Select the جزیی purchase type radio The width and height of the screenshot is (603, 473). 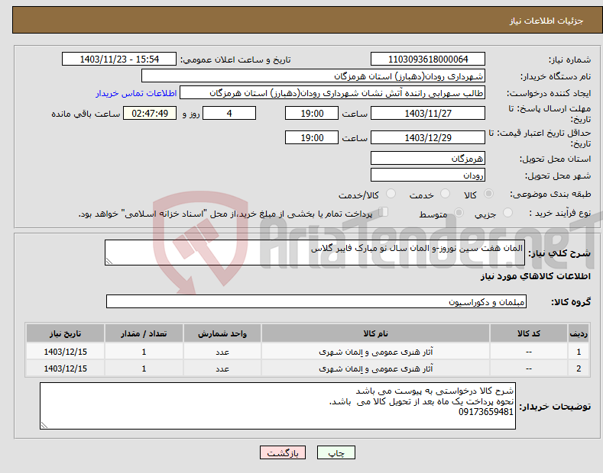507,212
